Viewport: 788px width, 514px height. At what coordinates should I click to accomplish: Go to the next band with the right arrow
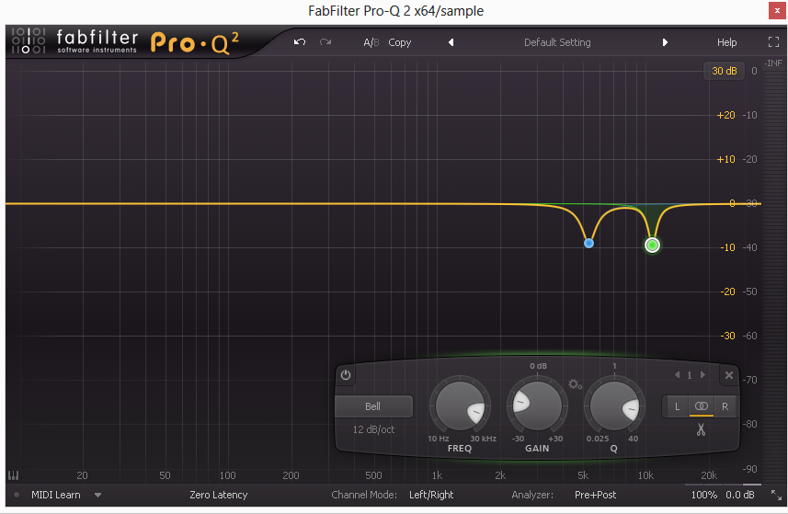[702, 375]
